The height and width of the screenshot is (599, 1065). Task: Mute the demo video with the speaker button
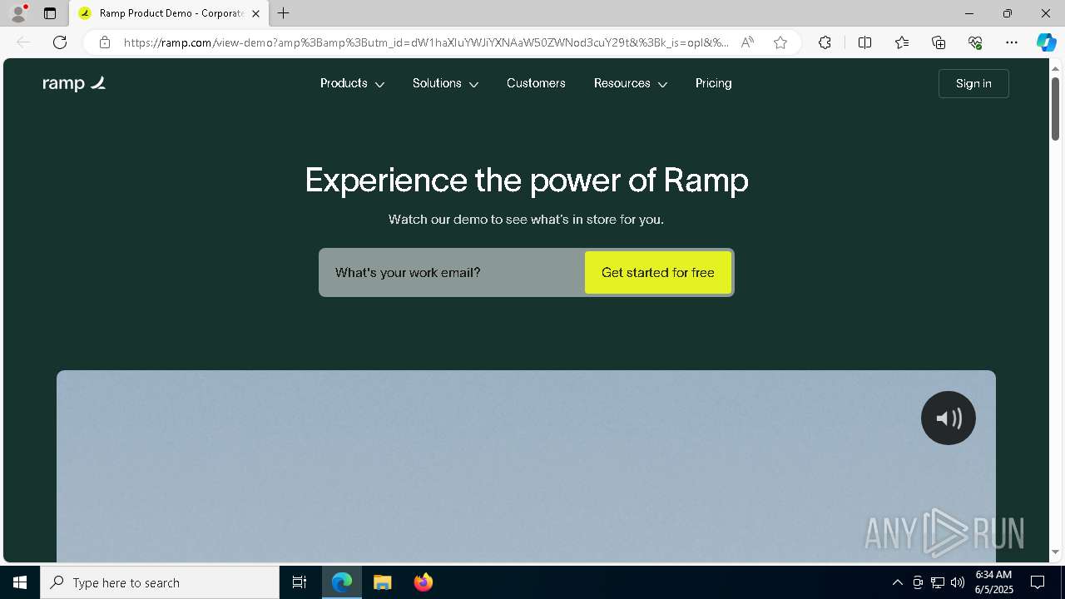click(x=948, y=418)
